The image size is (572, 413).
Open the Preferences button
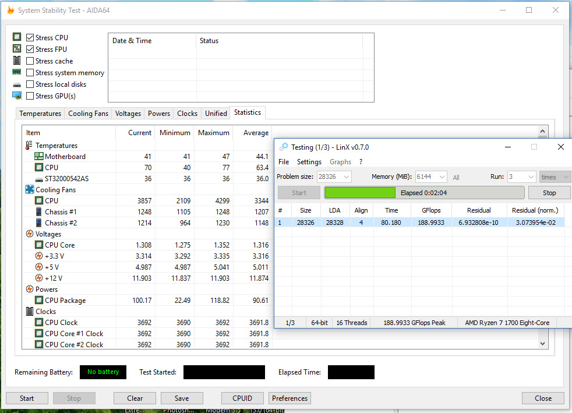[x=289, y=398]
